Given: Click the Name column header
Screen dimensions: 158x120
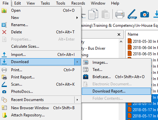Looking at the screenshot, I should [x=133, y=34].
